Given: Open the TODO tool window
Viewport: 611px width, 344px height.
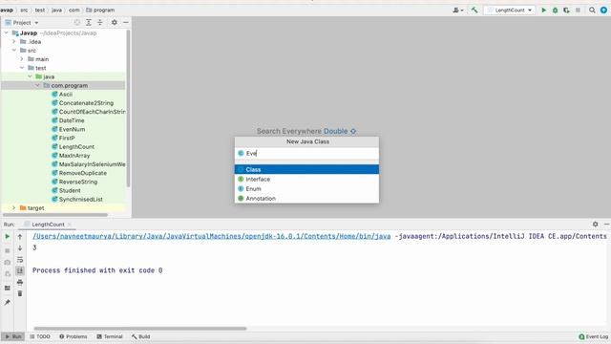Looking at the screenshot, I should click(40, 336).
